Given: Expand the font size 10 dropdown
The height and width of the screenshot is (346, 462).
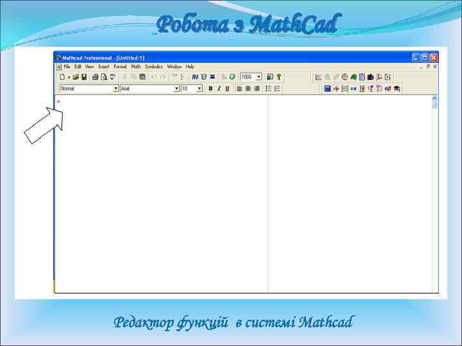Looking at the screenshot, I should pos(200,88).
